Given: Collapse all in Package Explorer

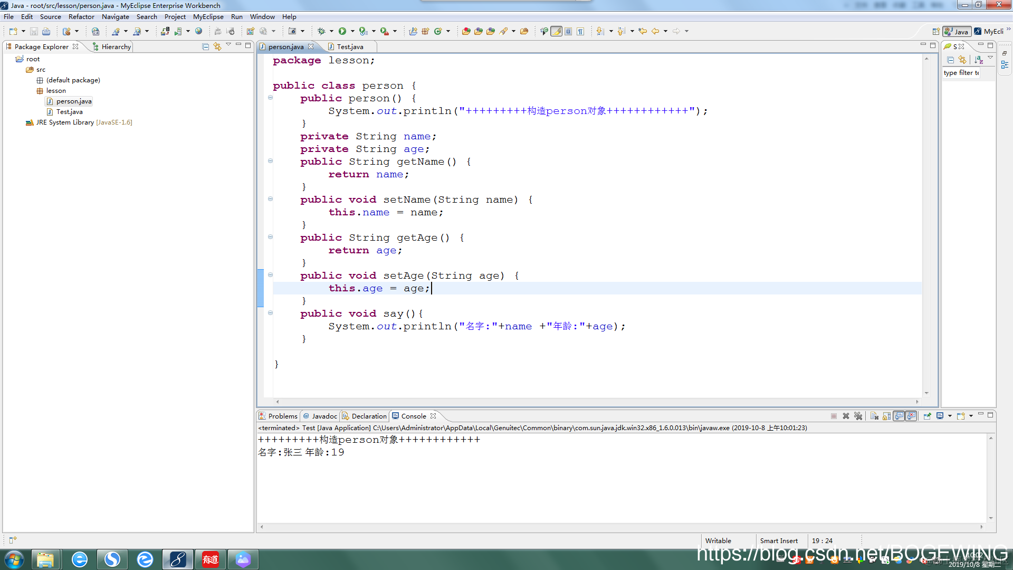Looking at the screenshot, I should point(206,46).
